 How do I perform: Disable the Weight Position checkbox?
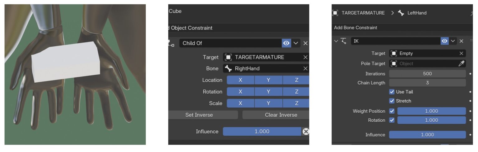click(x=392, y=111)
